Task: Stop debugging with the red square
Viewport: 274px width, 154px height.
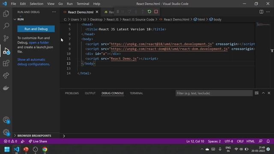Action: coord(156,12)
